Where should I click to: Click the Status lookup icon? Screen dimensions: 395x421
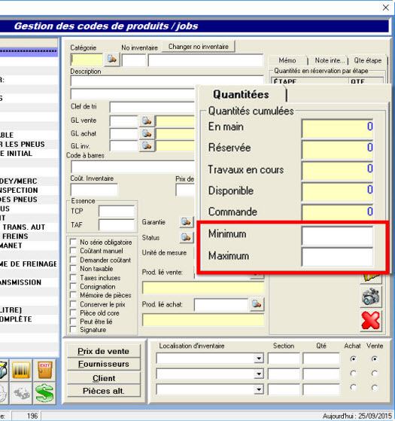[x=186, y=237]
